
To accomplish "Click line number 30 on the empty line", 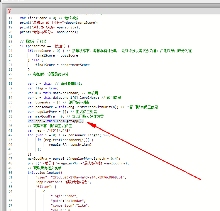I will 10,79.
